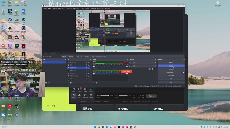Open the 麦克风/Aux channel three-dot options

(94, 64)
